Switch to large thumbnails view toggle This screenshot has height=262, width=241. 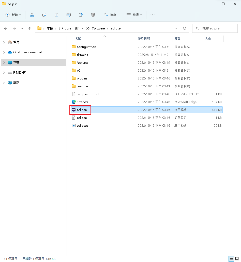pyautogui.click(x=237, y=259)
